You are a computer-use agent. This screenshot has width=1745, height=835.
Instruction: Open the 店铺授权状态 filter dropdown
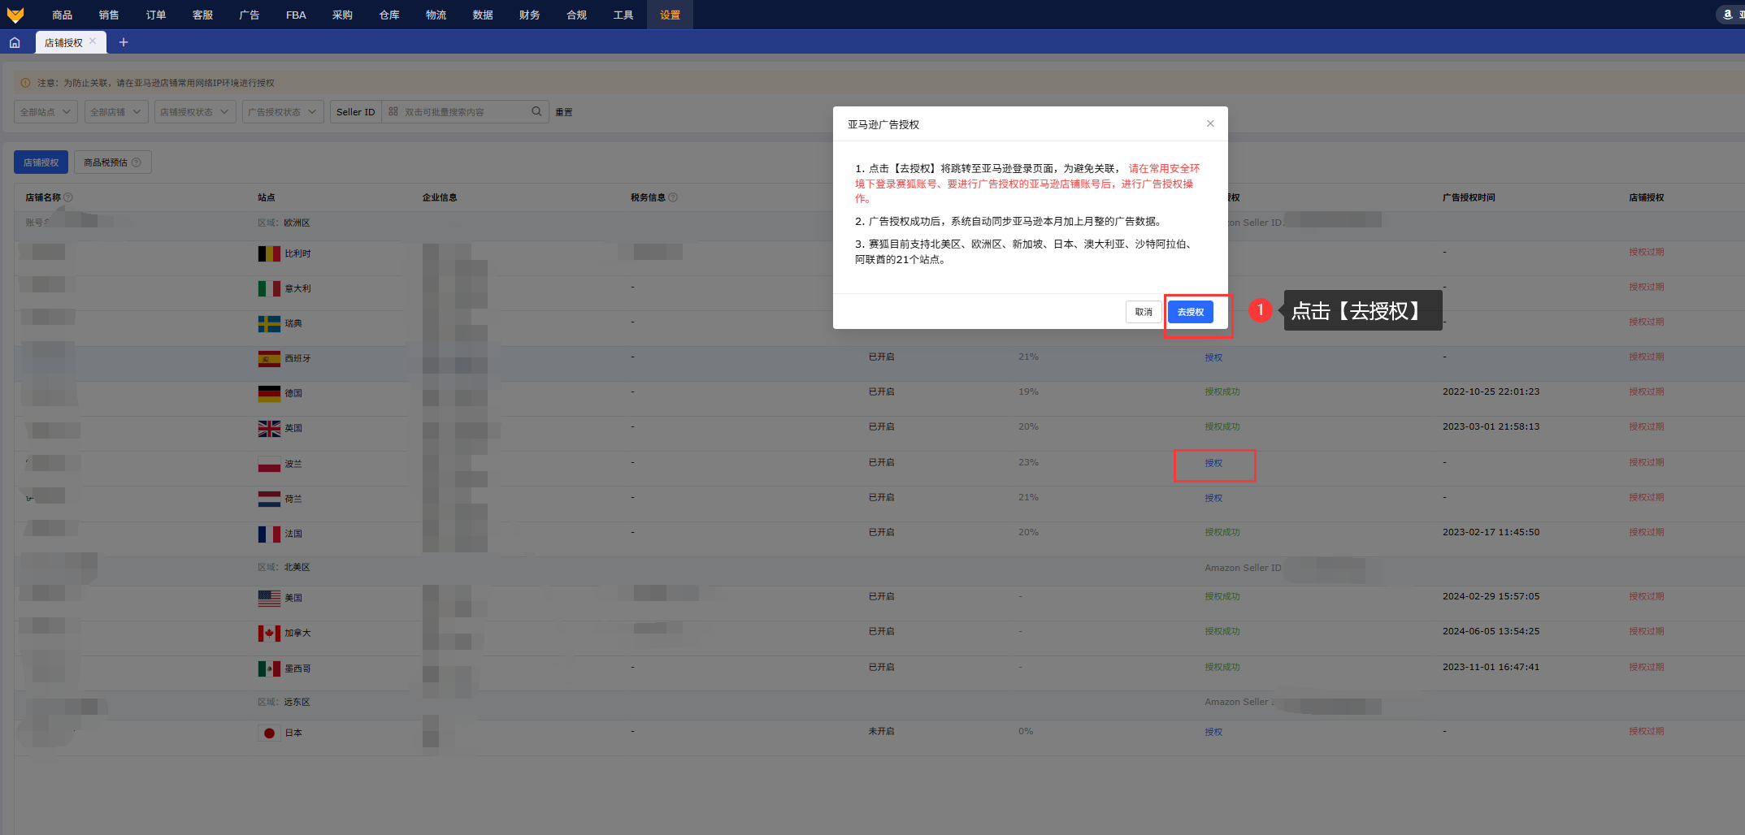click(x=195, y=112)
